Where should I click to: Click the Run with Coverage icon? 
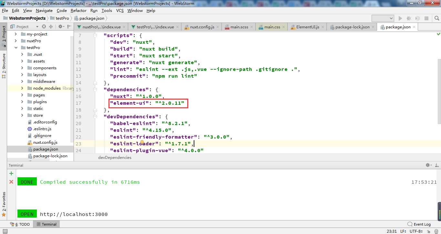point(418,18)
